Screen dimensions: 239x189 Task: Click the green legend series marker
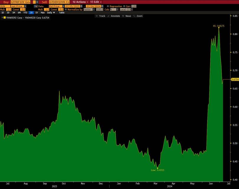click(x=4, y=18)
